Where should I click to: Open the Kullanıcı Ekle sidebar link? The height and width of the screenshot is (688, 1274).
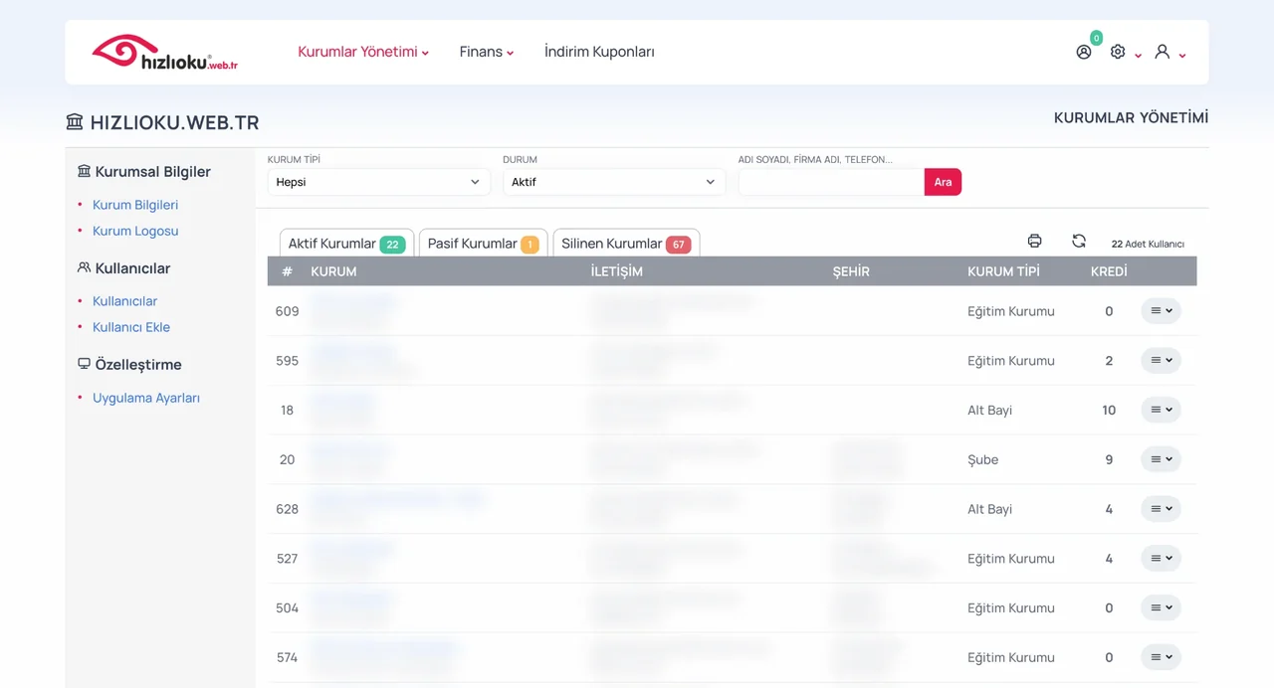point(131,327)
